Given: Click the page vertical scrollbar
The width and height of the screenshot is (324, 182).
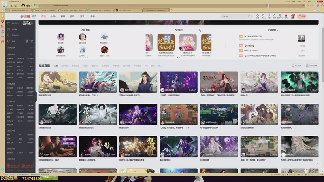Looking at the screenshot, I should (323, 55).
